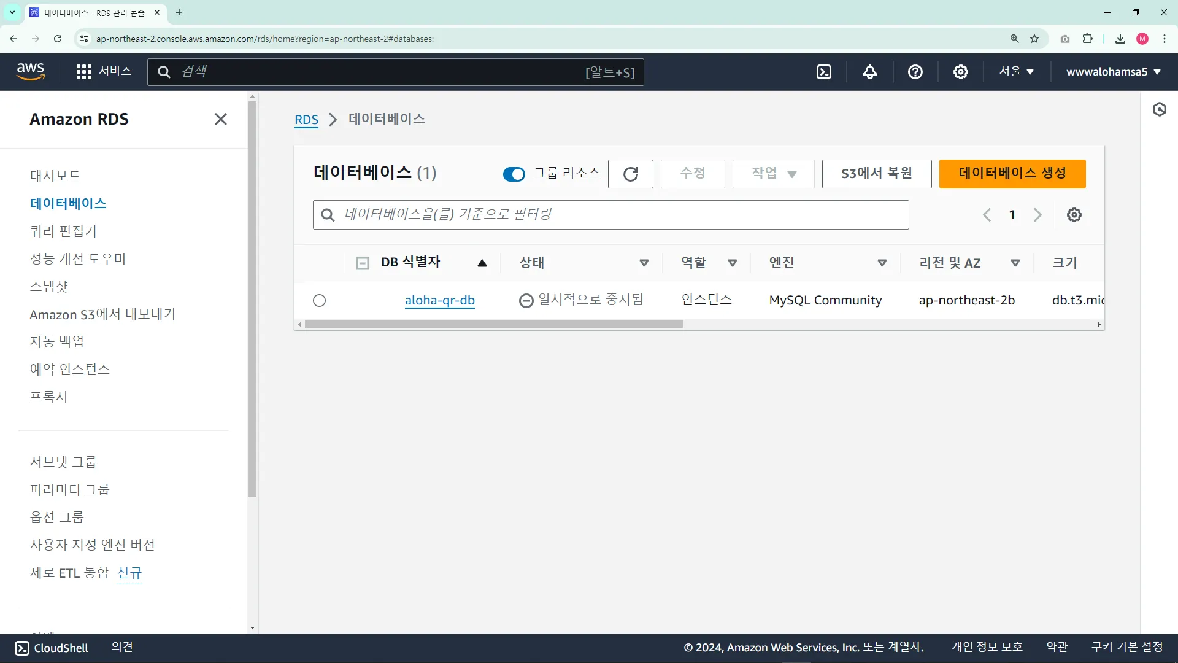Open the aloha-qr-db database link
Image resolution: width=1178 pixels, height=663 pixels.
click(x=439, y=300)
